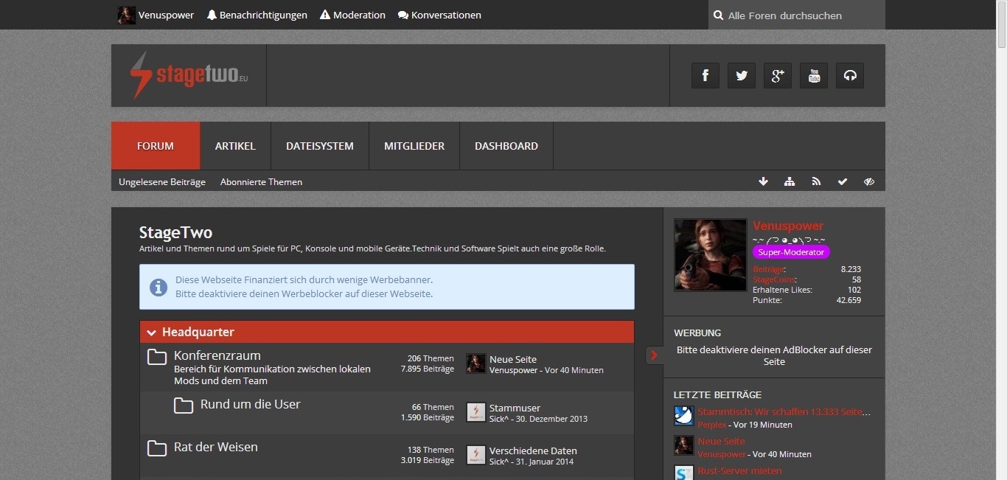Screen dimensions: 1007x480
Task: Open the Rund um die User subforum
Action: click(251, 404)
